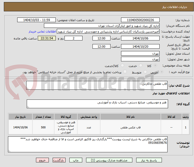
Task: Select the متوسط purchase type radio
Action: [145, 72]
